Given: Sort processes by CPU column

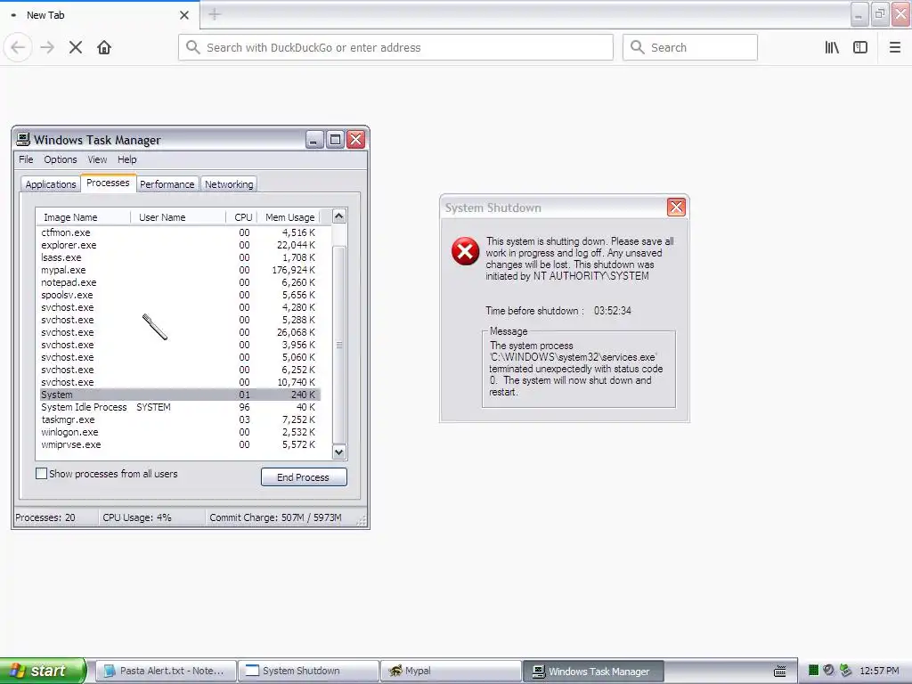Looking at the screenshot, I should (241, 217).
